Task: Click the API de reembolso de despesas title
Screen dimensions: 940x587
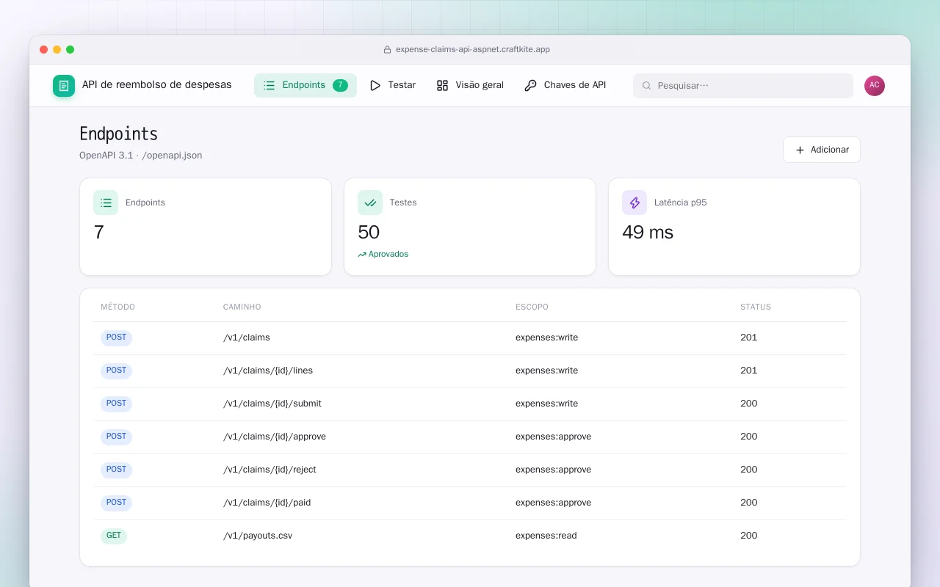Action: click(156, 85)
